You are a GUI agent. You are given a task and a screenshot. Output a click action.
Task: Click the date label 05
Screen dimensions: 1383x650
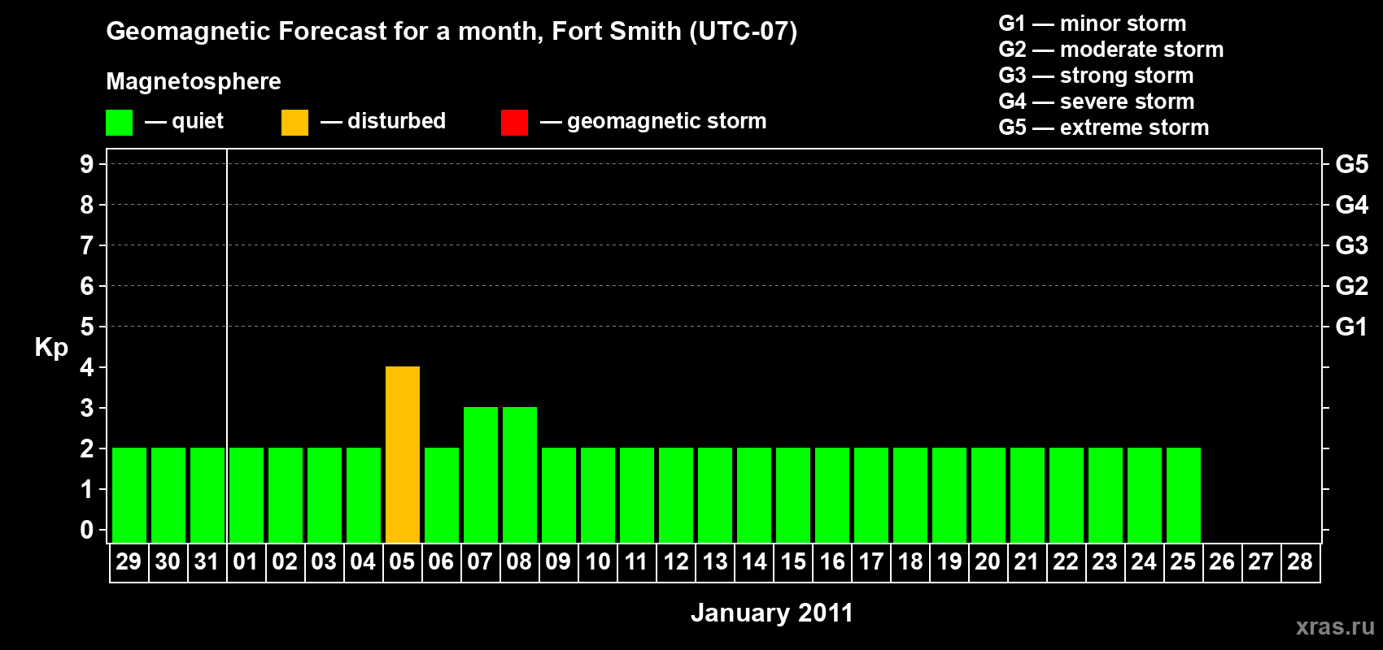(x=402, y=561)
